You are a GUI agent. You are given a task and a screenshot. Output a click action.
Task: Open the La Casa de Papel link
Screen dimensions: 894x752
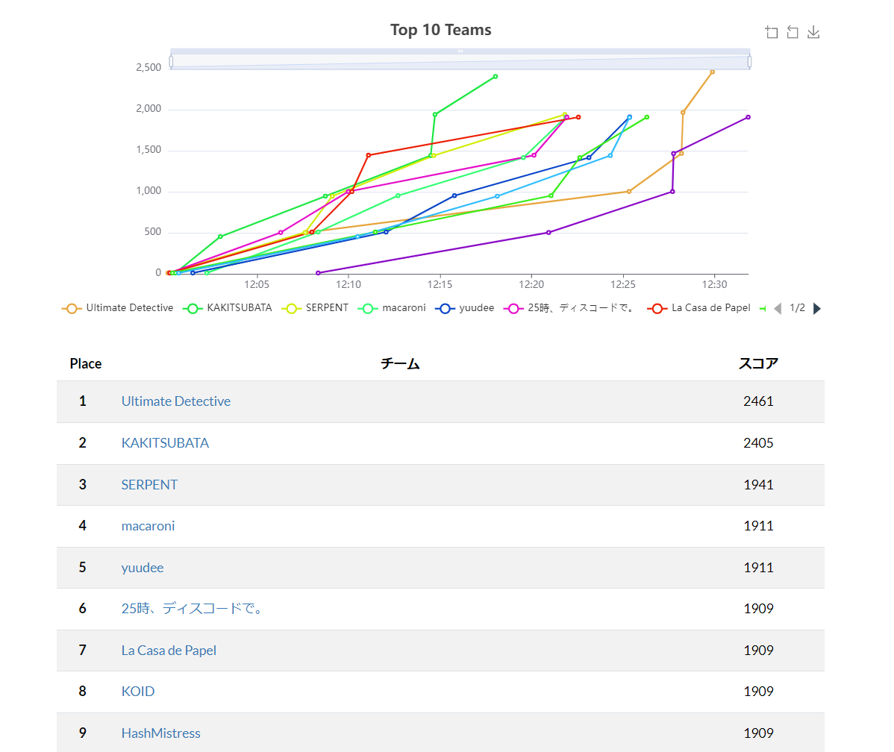[x=168, y=650]
